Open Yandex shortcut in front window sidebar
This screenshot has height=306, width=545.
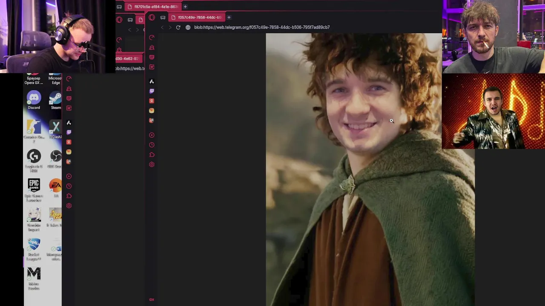click(152, 101)
